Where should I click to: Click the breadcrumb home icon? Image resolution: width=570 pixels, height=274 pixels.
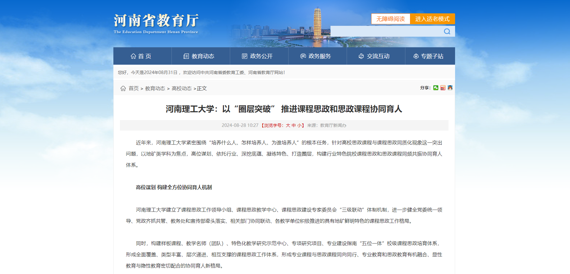(x=123, y=88)
